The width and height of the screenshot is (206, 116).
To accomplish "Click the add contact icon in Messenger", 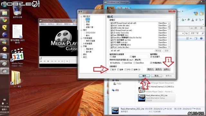I will coord(183,20).
